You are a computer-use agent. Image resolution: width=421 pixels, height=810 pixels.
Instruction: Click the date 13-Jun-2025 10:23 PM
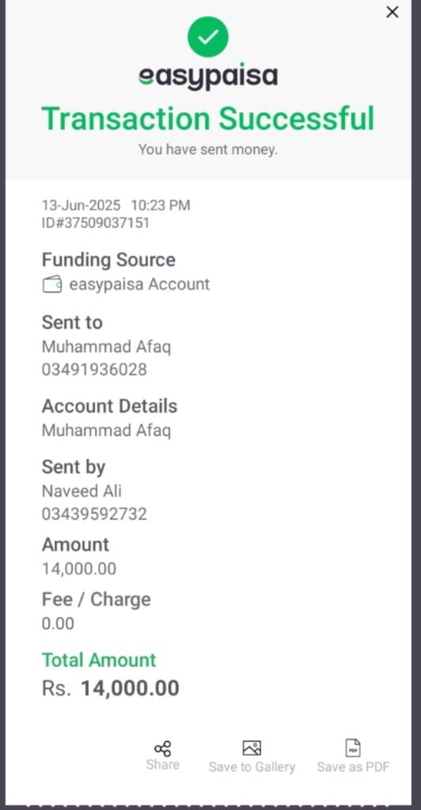tap(116, 206)
